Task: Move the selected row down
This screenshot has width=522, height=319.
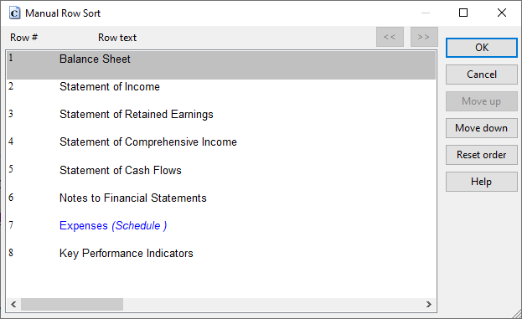Action: coord(482,128)
